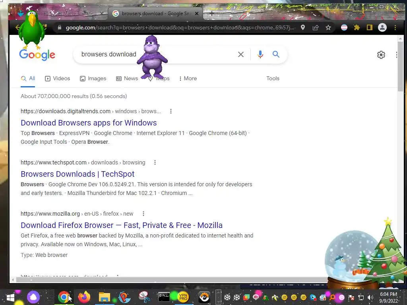Open more options for mozilla.org result
407x305 pixels.
tap(143, 214)
